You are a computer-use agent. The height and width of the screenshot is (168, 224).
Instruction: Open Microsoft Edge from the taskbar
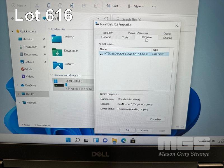click(123, 140)
